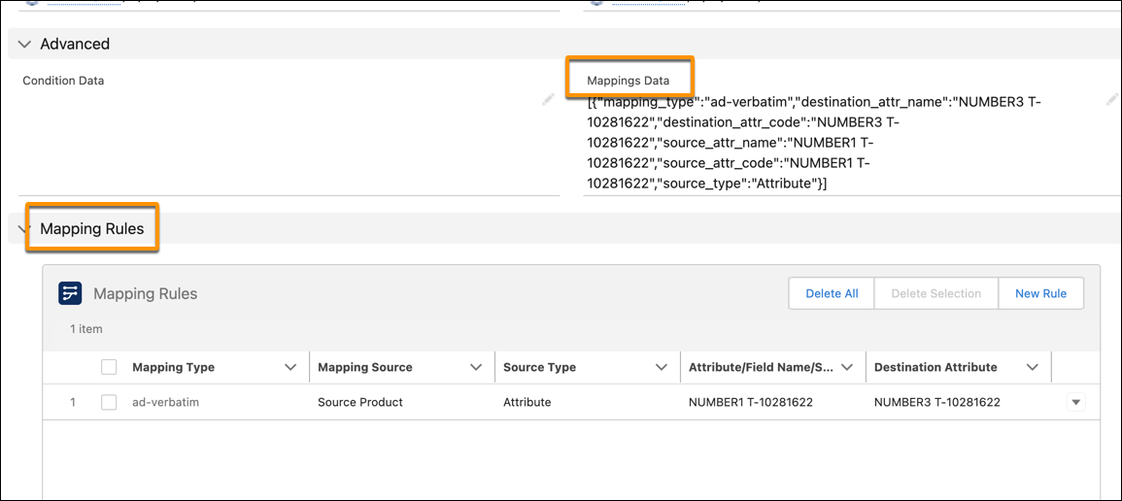Open Mapping Source column dropdown chevron
Screen dimensions: 1122x501
pyautogui.click(x=476, y=367)
